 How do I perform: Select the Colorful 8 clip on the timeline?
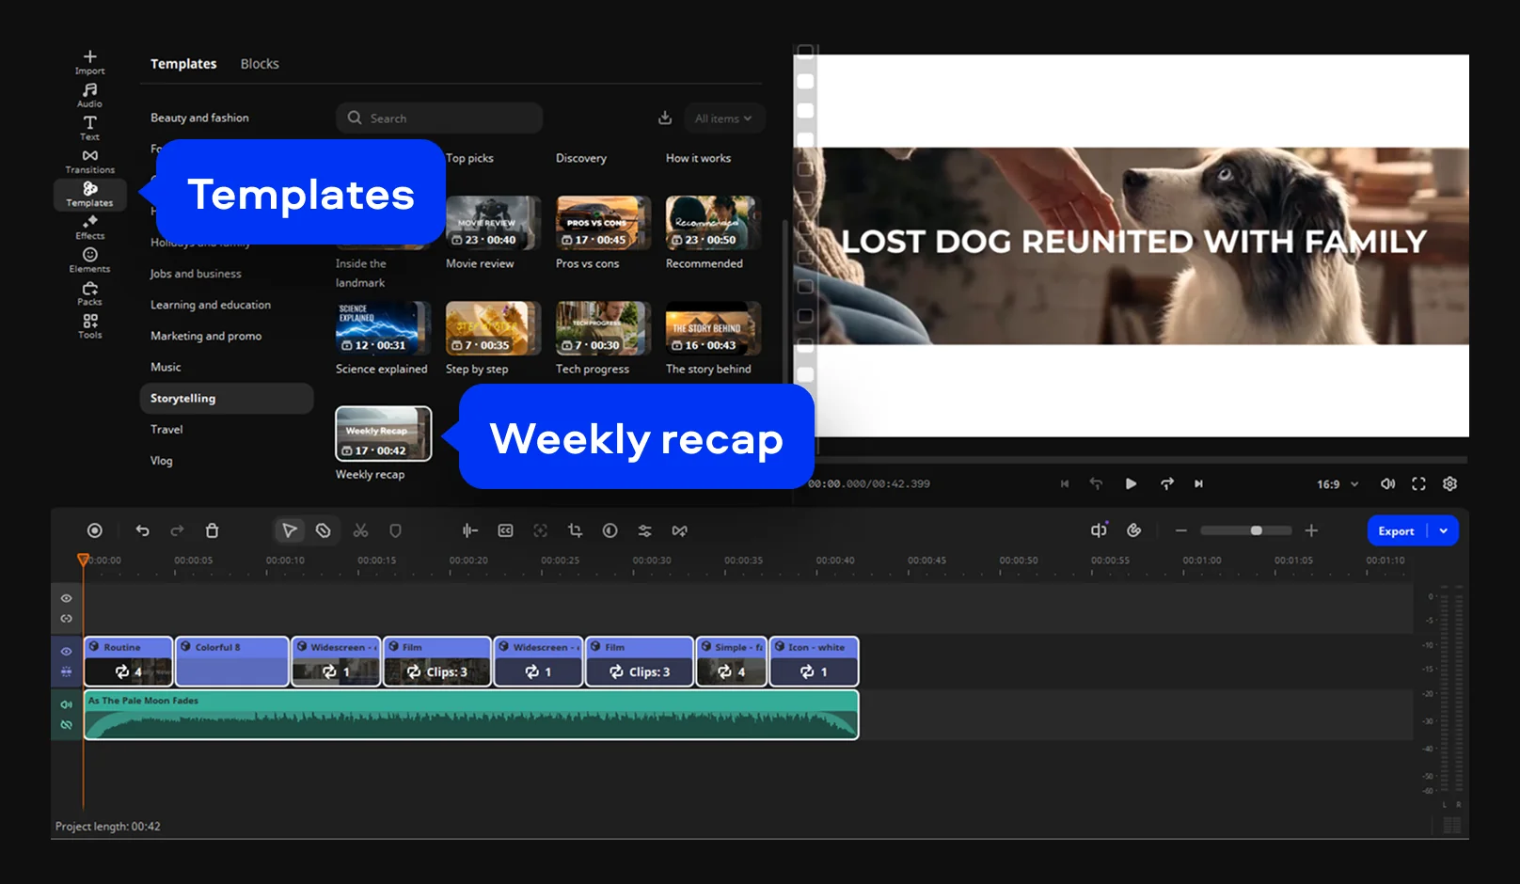click(232, 662)
